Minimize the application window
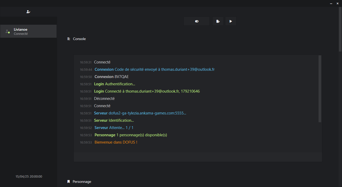Viewport: 342px width, 187px height. (x=331, y=3)
